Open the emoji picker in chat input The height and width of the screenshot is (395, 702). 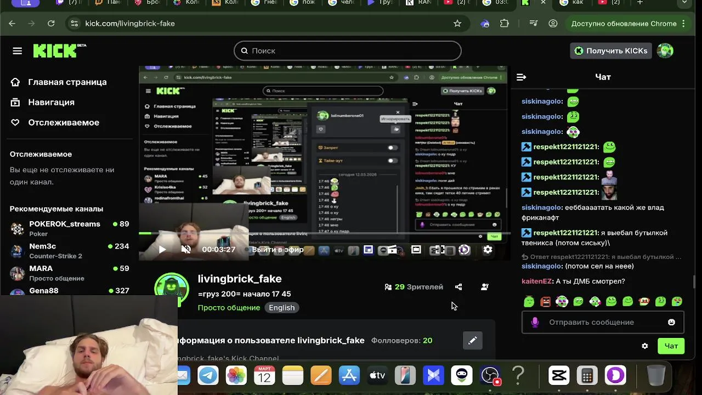[x=671, y=322]
